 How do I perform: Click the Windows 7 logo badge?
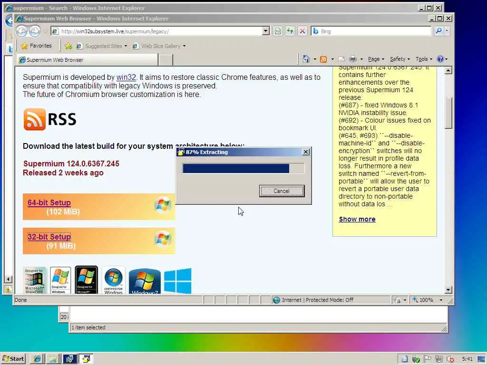tap(145, 281)
